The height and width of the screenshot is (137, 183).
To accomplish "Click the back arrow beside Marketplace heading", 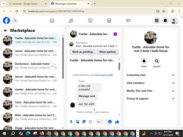I will 6,30.
